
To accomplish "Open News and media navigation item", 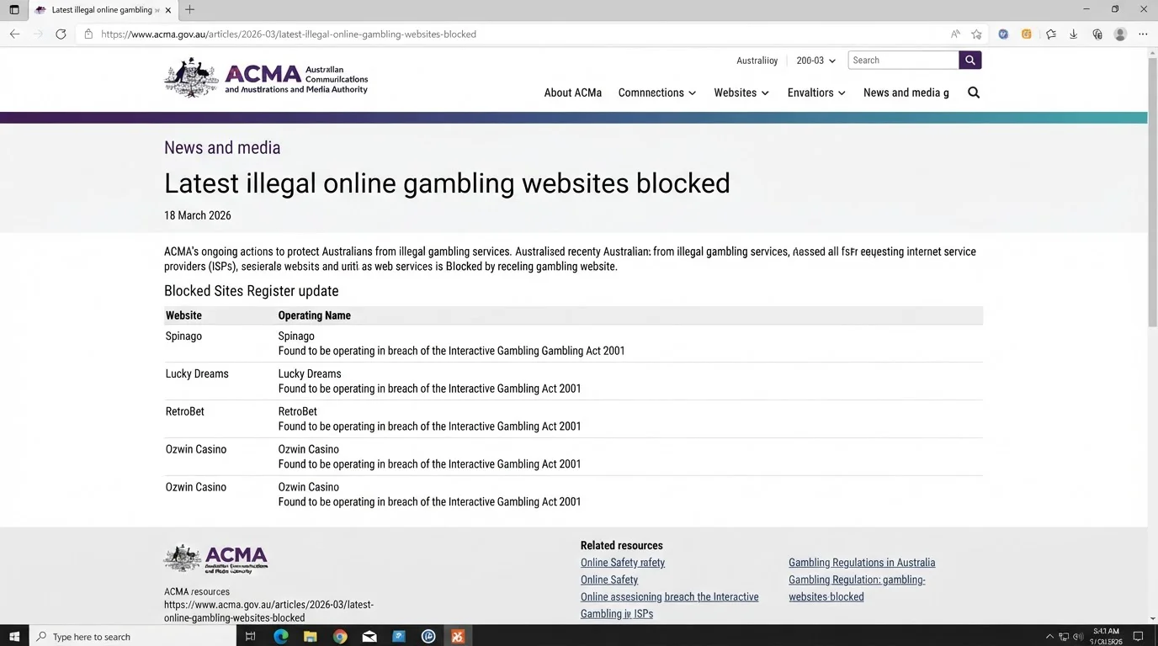I will [x=906, y=93].
